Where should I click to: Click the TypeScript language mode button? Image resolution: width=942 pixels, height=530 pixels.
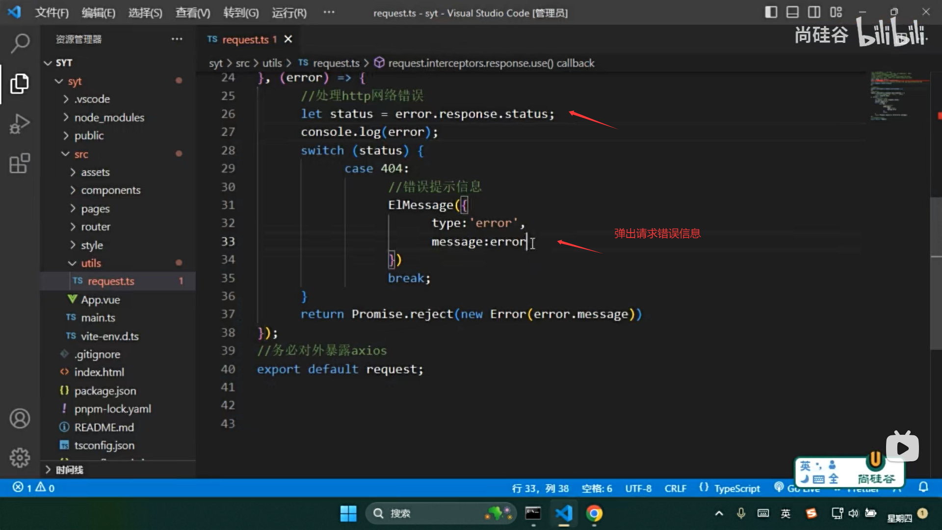(736, 488)
